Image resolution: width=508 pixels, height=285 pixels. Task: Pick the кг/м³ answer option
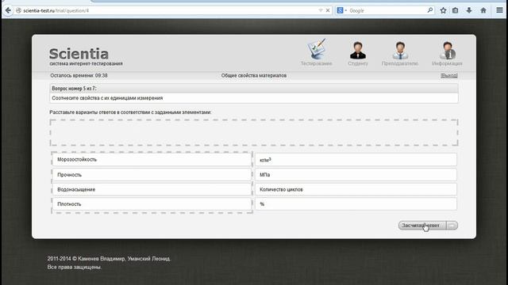(x=356, y=160)
